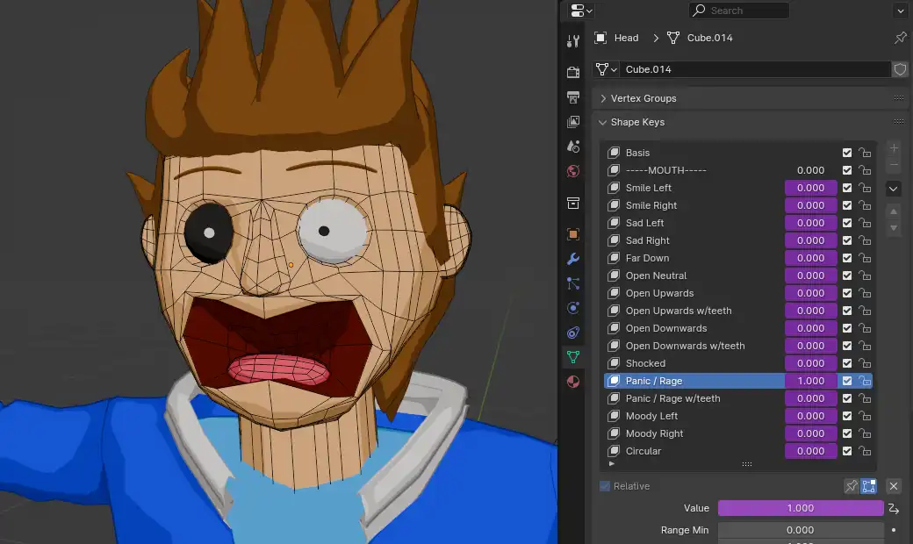The width and height of the screenshot is (913, 544).
Task: Open the World properties tab
Action: click(x=573, y=171)
